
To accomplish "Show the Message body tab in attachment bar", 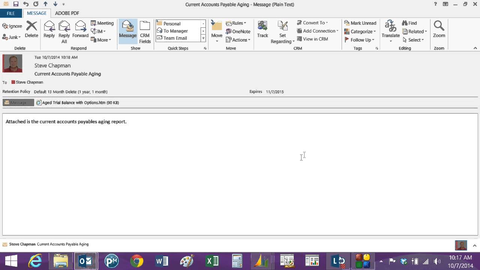I will coord(18,102).
